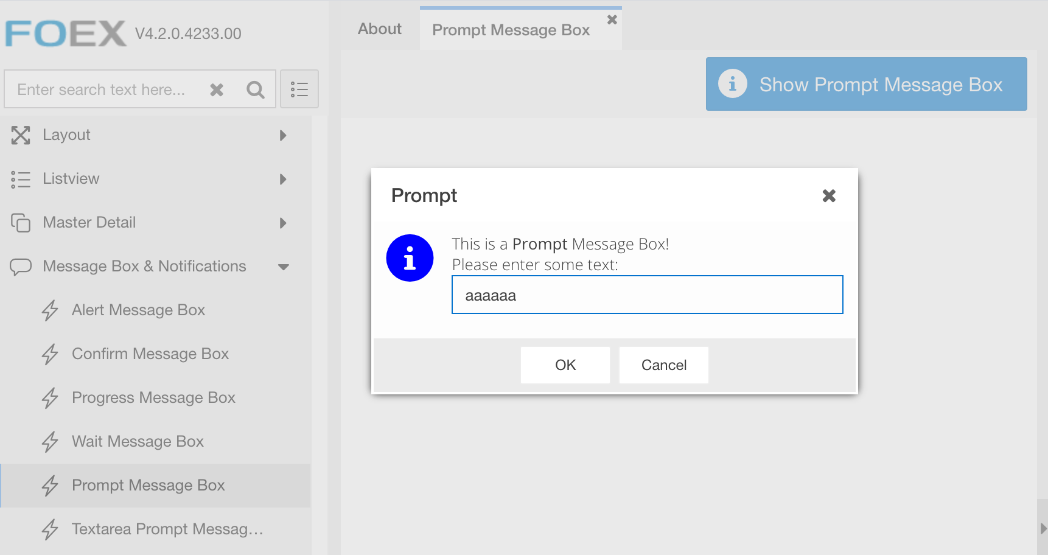Confirm the prompt with OK

click(565, 365)
